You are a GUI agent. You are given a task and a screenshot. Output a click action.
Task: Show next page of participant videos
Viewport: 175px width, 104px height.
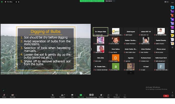[130, 73]
